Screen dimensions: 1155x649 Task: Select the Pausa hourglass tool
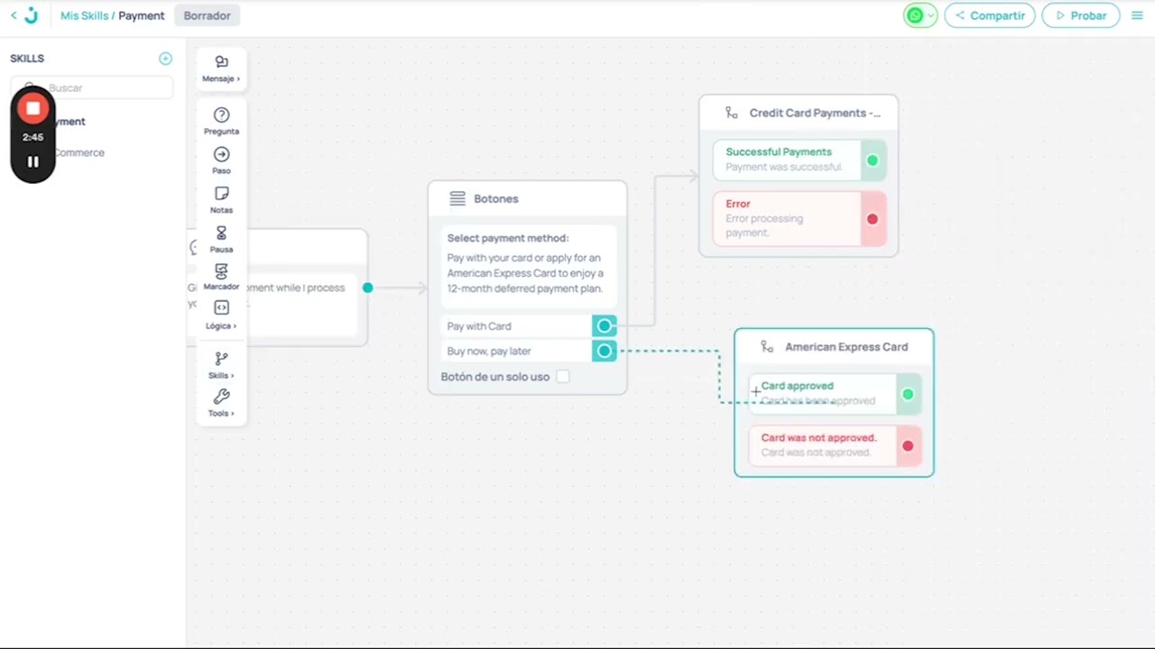point(221,239)
